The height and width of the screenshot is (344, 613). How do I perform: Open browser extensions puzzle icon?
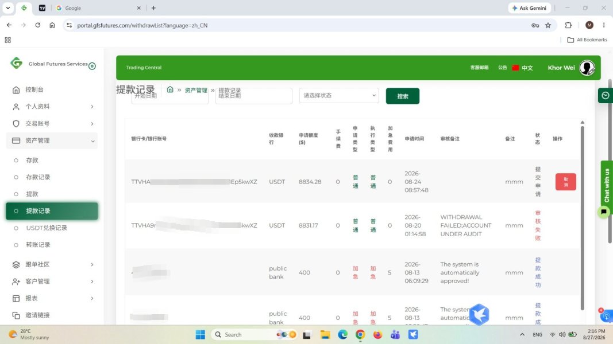tap(568, 25)
